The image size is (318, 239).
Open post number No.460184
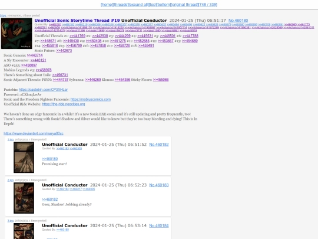click(159, 226)
